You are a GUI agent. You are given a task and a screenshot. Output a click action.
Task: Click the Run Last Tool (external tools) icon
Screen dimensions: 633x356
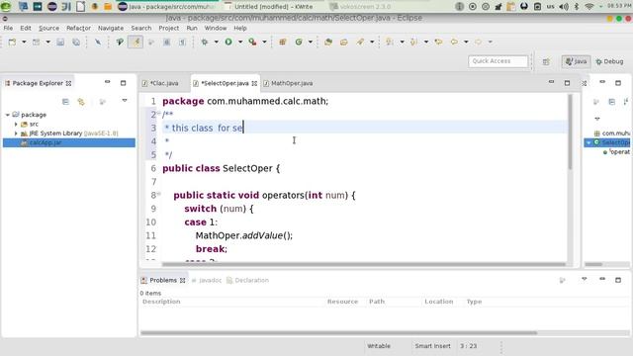pyautogui.click(x=252, y=42)
